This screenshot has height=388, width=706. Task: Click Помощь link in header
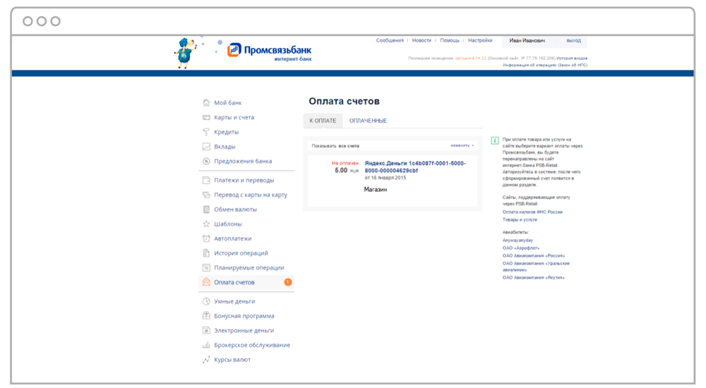pyautogui.click(x=450, y=40)
